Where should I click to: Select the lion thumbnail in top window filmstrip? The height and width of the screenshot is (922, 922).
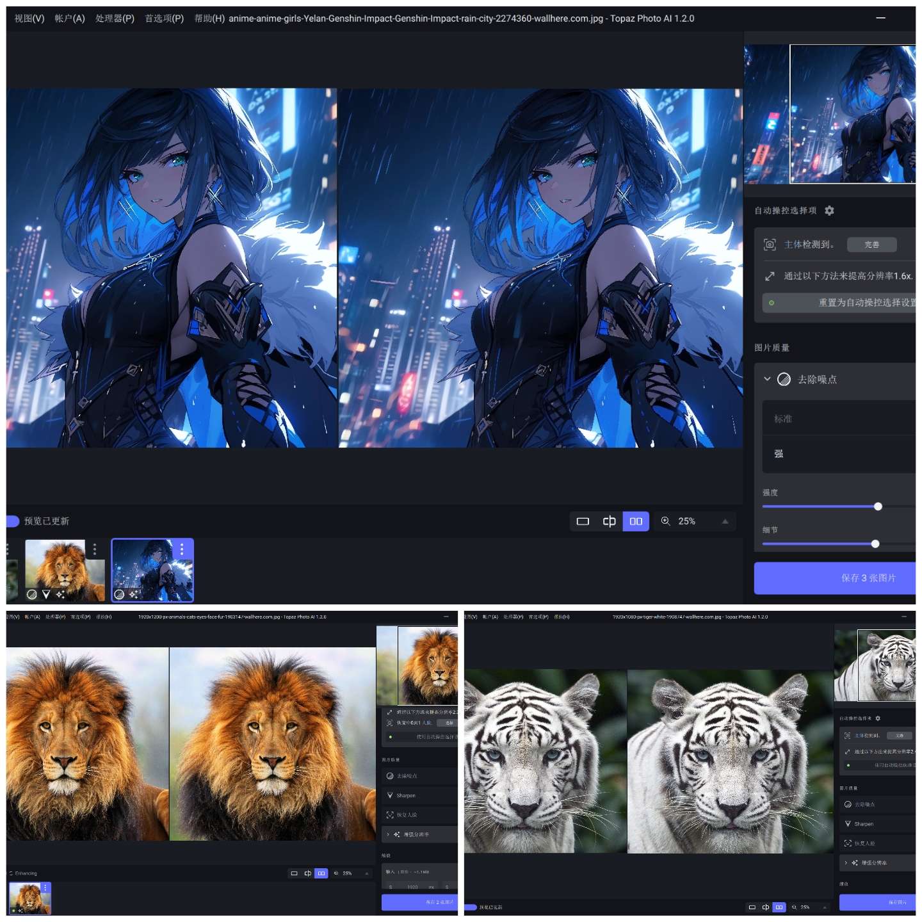point(65,570)
